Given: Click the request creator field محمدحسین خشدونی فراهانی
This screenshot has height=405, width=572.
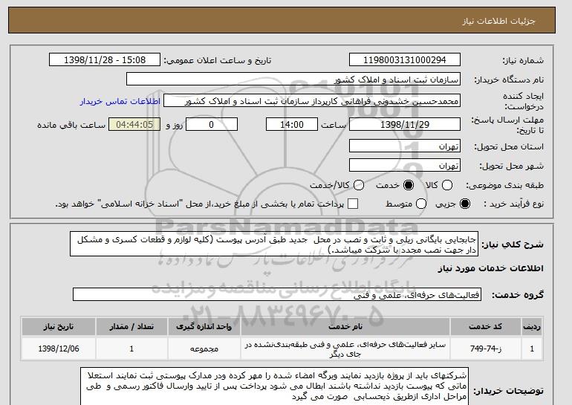Looking at the screenshot, I should click(312, 101).
